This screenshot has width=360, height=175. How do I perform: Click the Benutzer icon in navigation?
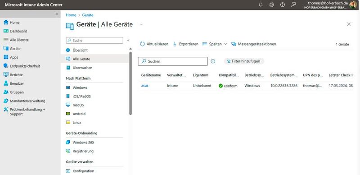tap(6, 83)
